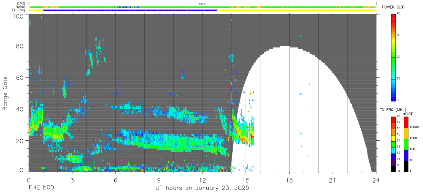Click the 20 tick on power colorbar
Screen dimensions: 423x195
[x=399, y=57]
